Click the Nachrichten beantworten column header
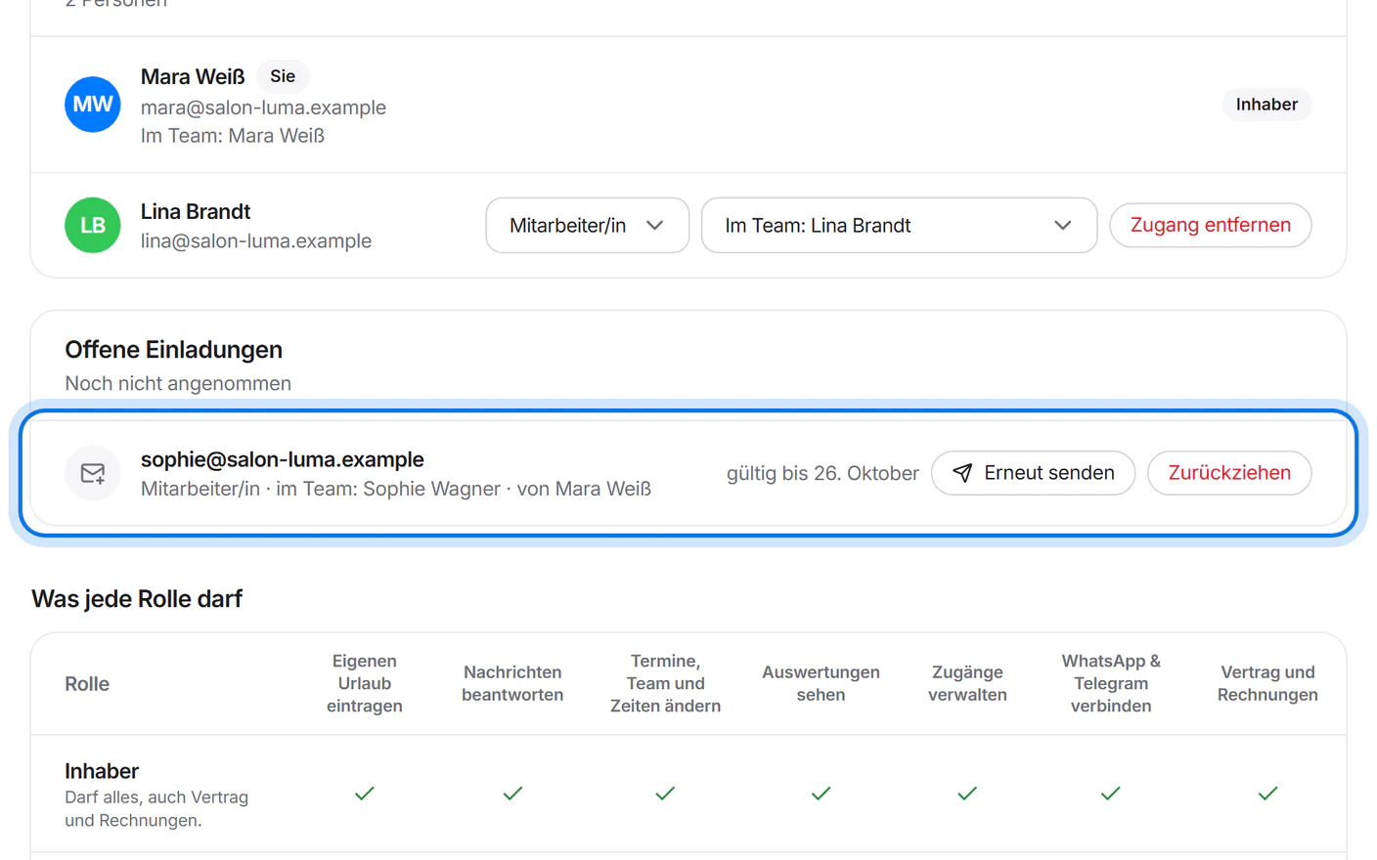 coord(512,684)
